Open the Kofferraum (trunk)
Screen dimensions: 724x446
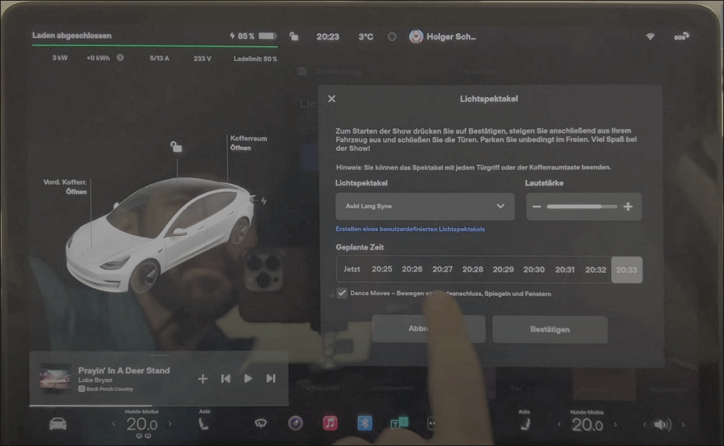[249, 143]
